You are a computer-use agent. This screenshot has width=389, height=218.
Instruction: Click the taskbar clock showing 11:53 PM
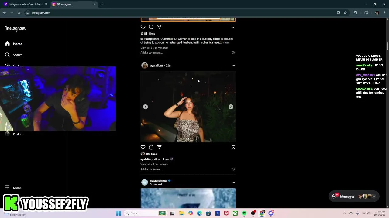tap(380, 213)
